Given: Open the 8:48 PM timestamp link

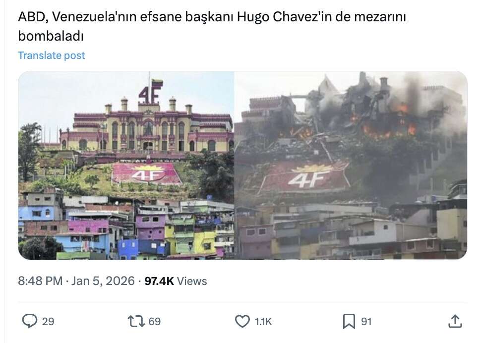Looking at the screenshot, I should coord(40,281).
